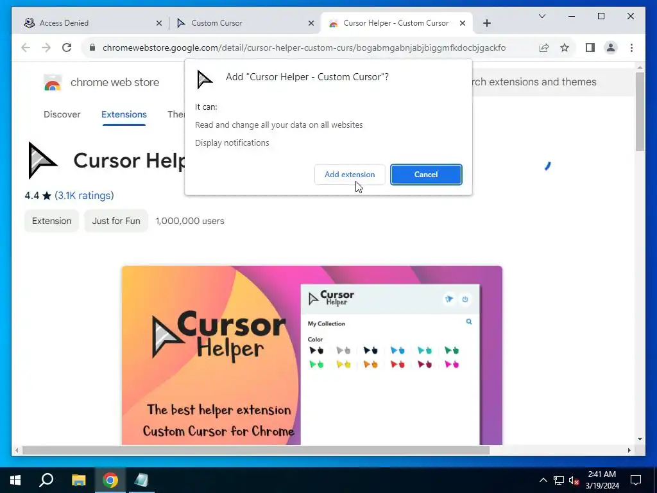657x493 pixels.
Task: Open a new browser tab
Action: 486,24
